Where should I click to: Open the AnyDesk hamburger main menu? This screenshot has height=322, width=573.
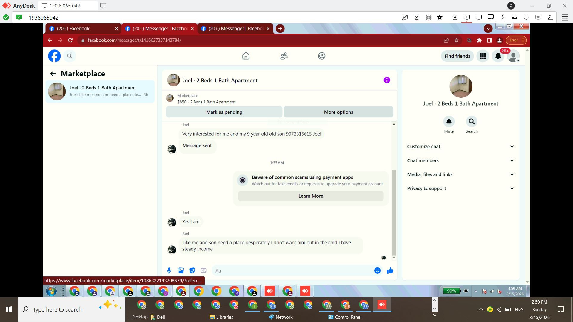click(x=565, y=17)
